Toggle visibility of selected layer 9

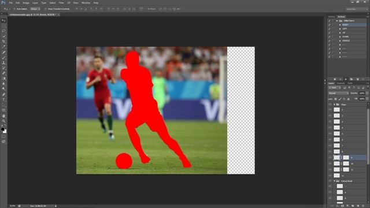coord(330,158)
